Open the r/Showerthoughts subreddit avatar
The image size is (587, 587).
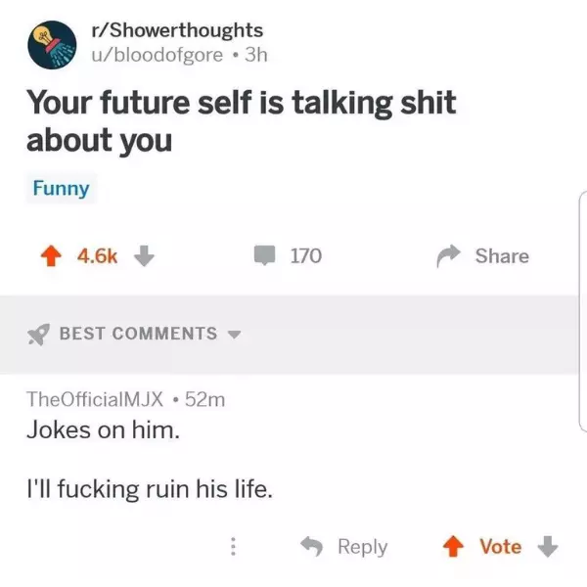pyautogui.click(x=53, y=44)
